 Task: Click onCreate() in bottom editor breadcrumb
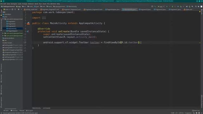47,108
